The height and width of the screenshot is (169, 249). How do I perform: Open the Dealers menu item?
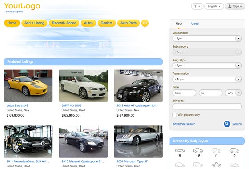(107, 23)
